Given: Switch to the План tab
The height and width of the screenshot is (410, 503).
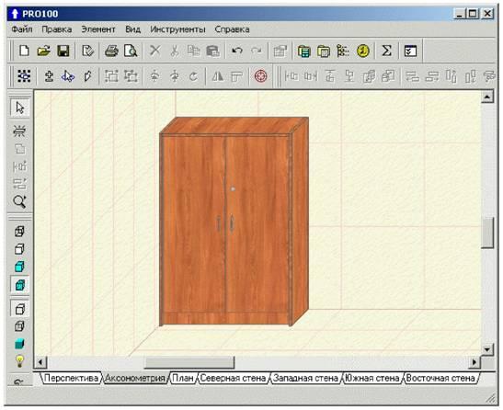Looking at the screenshot, I should pyautogui.click(x=183, y=378).
